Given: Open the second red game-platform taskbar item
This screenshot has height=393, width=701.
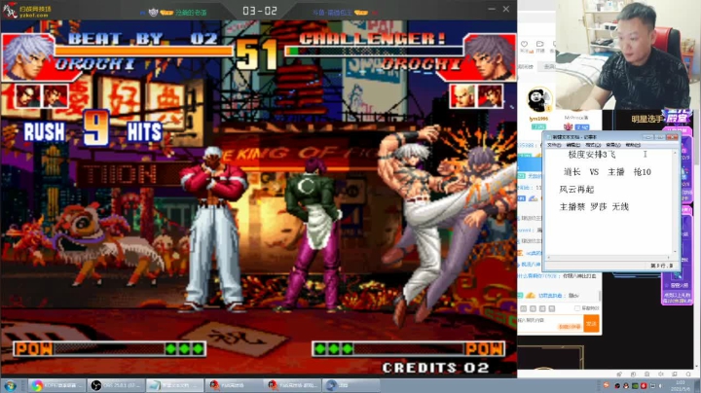Looking at the screenshot, I should coord(292,385).
